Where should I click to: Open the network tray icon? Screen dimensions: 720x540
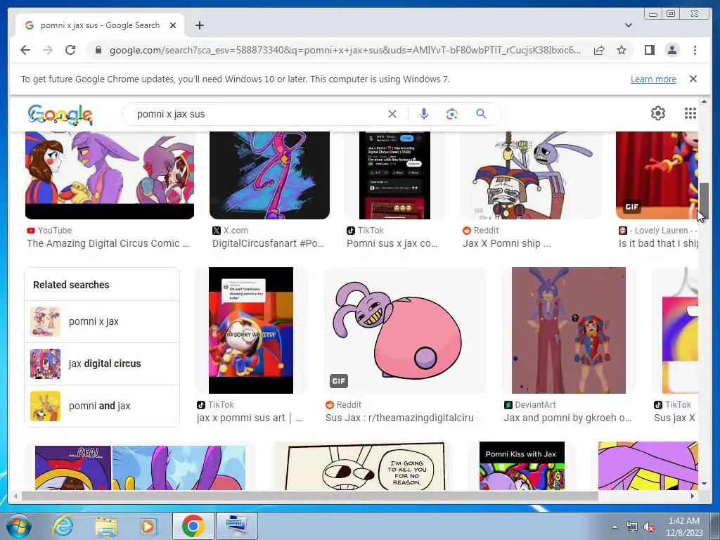tap(632, 527)
